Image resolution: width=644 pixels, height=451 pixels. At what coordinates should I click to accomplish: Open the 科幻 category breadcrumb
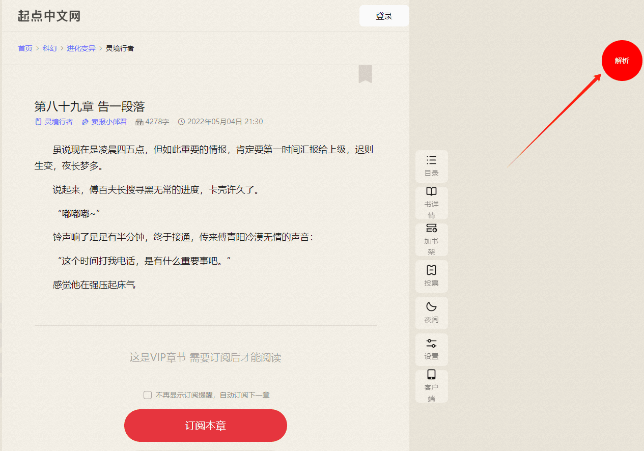pos(49,48)
